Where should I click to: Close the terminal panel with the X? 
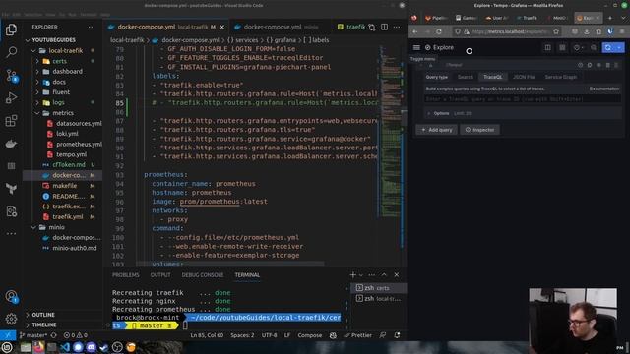397,275
